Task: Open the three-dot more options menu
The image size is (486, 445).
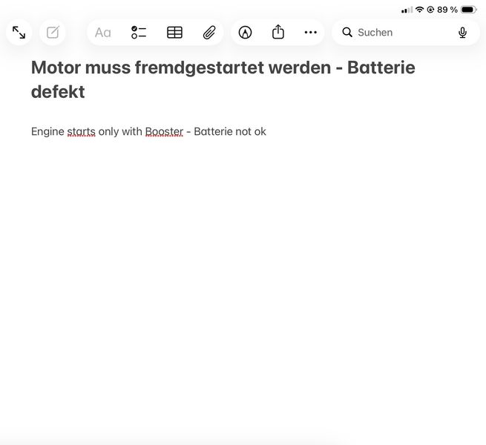Action: pyautogui.click(x=311, y=32)
